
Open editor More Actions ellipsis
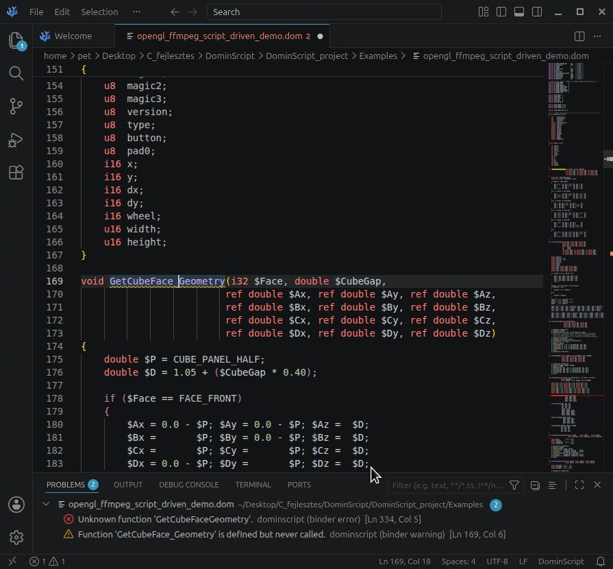tap(597, 36)
